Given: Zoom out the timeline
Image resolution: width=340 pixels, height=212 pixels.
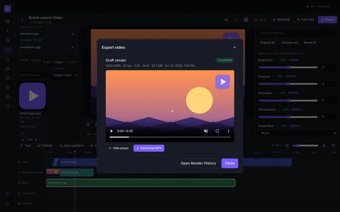Looking at the screenshot, I should click(x=287, y=145).
